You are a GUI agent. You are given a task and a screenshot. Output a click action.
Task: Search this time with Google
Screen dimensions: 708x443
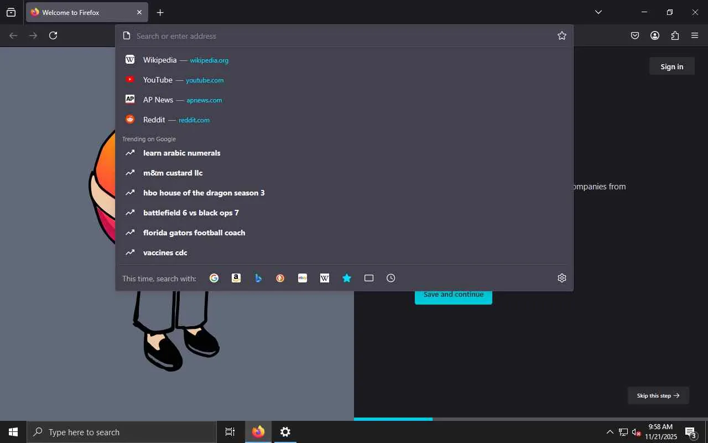coord(214,278)
